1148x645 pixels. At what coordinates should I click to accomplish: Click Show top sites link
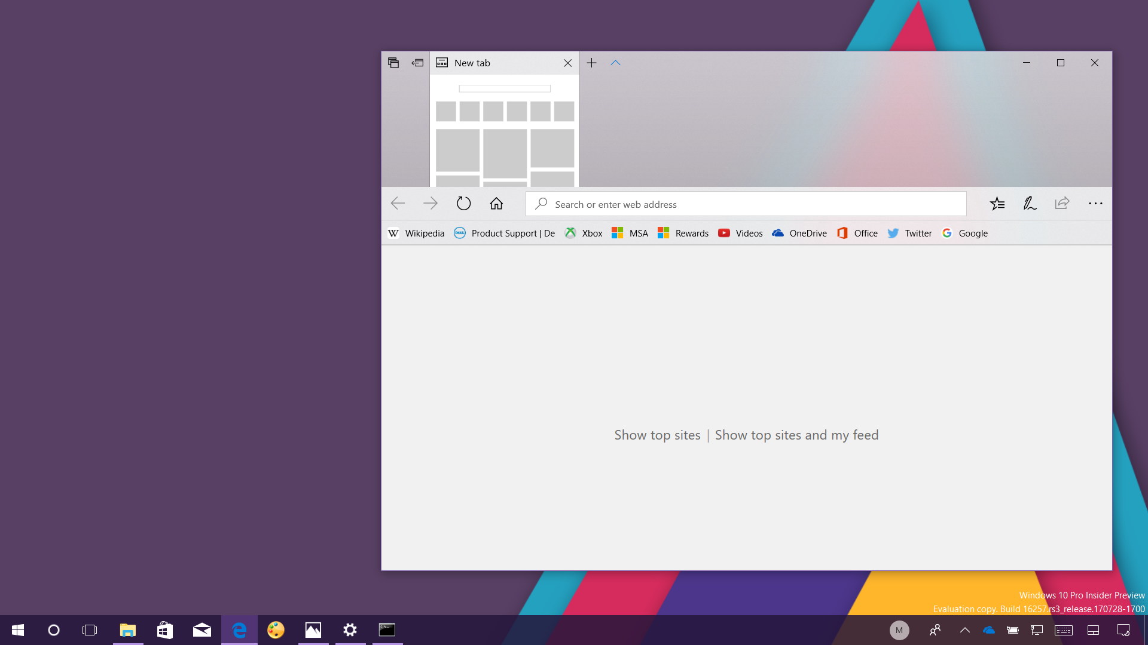point(657,435)
